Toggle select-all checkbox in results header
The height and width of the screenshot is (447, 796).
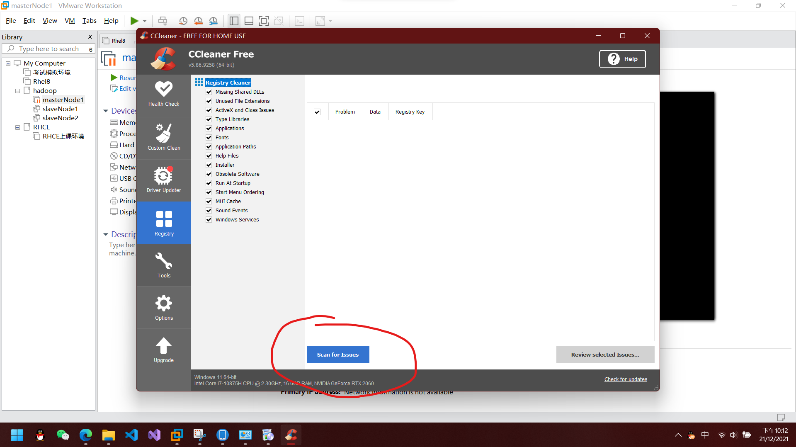[317, 112]
